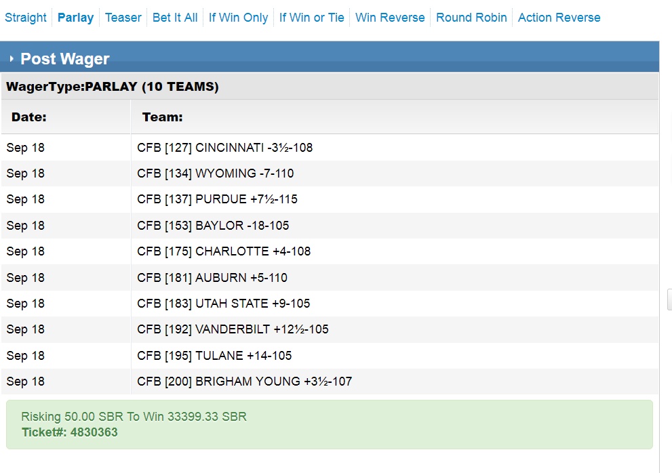Click the Post Wager header title
Image resolution: width=672 pixels, height=473 pixels.
pyautogui.click(x=65, y=59)
